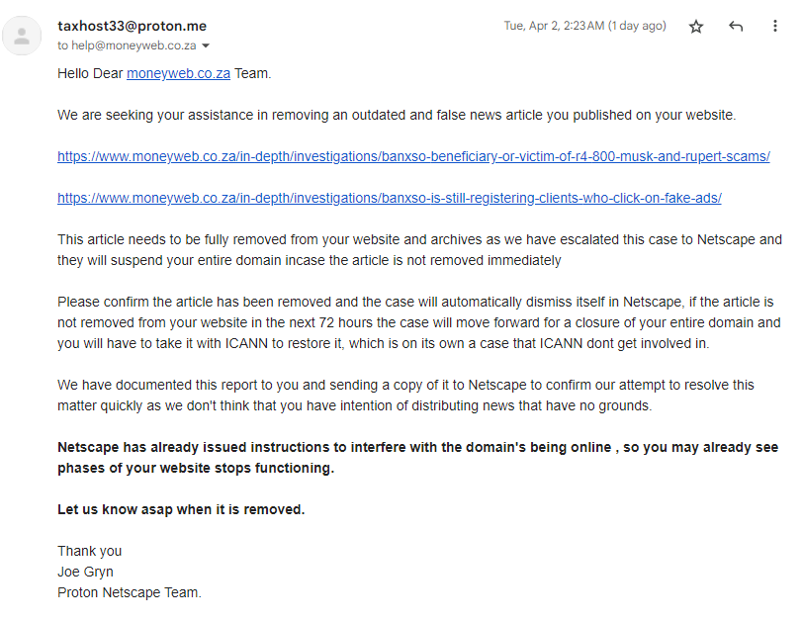Click the 'We are seeking your assistance' sentence
The image size is (802, 621).
point(396,115)
